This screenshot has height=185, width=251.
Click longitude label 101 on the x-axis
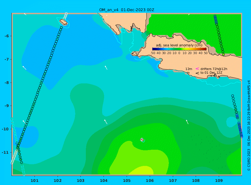[x=35, y=181]
